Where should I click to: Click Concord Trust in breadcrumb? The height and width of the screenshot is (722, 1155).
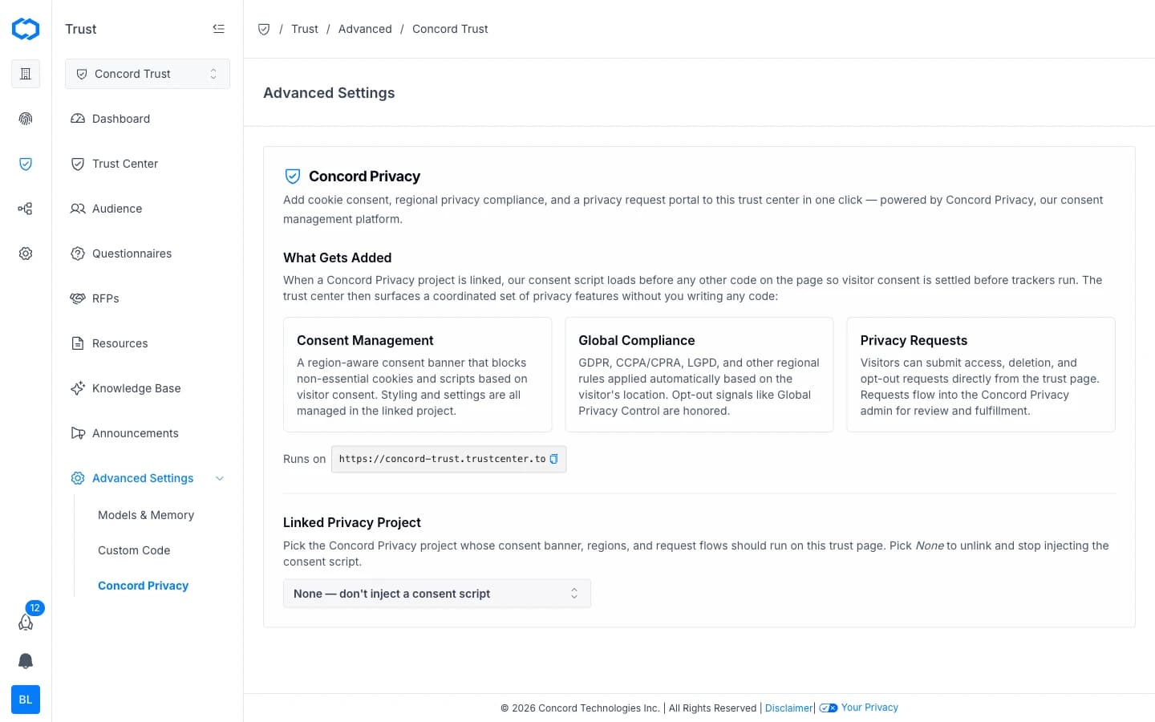click(450, 29)
